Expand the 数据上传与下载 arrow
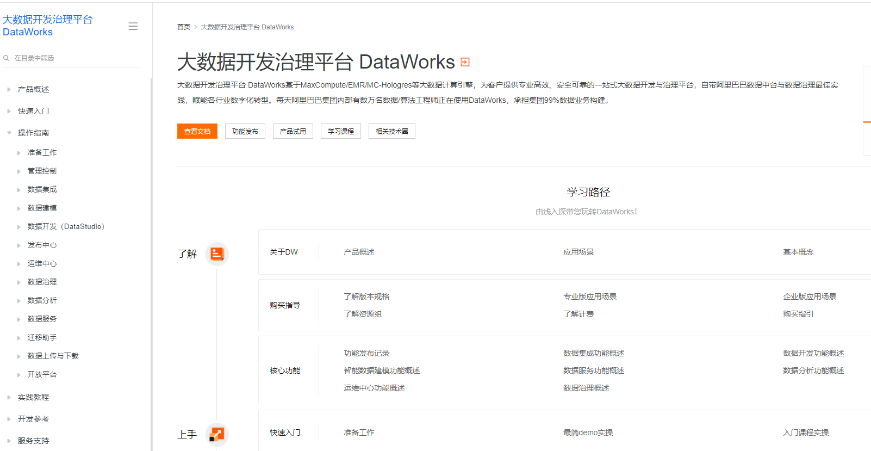The height and width of the screenshot is (451, 871). [18, 356]
